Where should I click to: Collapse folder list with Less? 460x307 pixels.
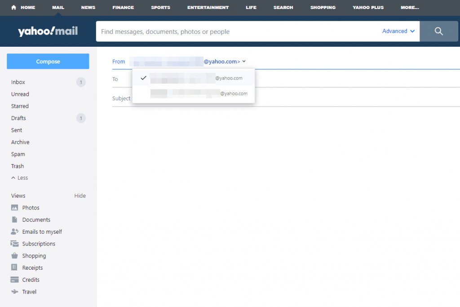[x=20, y=178]
